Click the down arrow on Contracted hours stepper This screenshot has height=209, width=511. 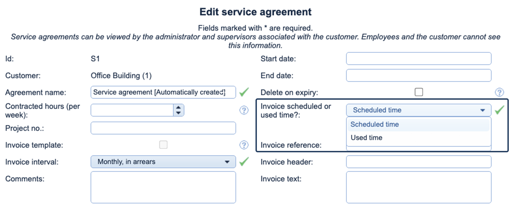(178, 113)
